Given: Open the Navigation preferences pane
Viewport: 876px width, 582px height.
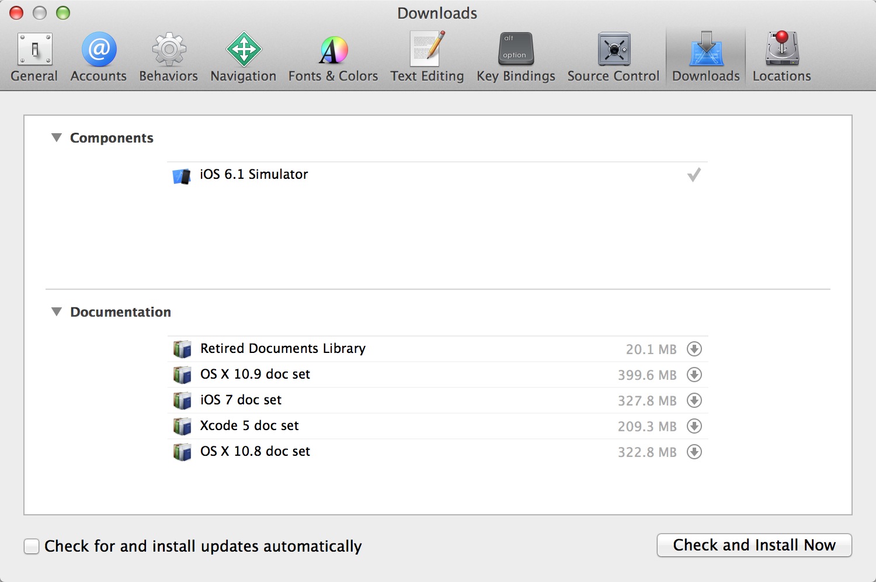Looking at the screenshot, I should pyautogui.click(x=244, y=57).
